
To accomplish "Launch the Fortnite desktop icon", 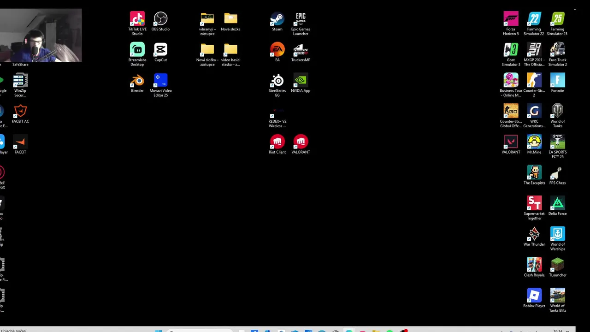I will 557,81.
